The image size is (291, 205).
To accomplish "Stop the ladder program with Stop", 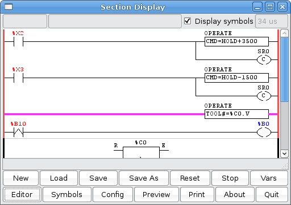I will point(230,178).
